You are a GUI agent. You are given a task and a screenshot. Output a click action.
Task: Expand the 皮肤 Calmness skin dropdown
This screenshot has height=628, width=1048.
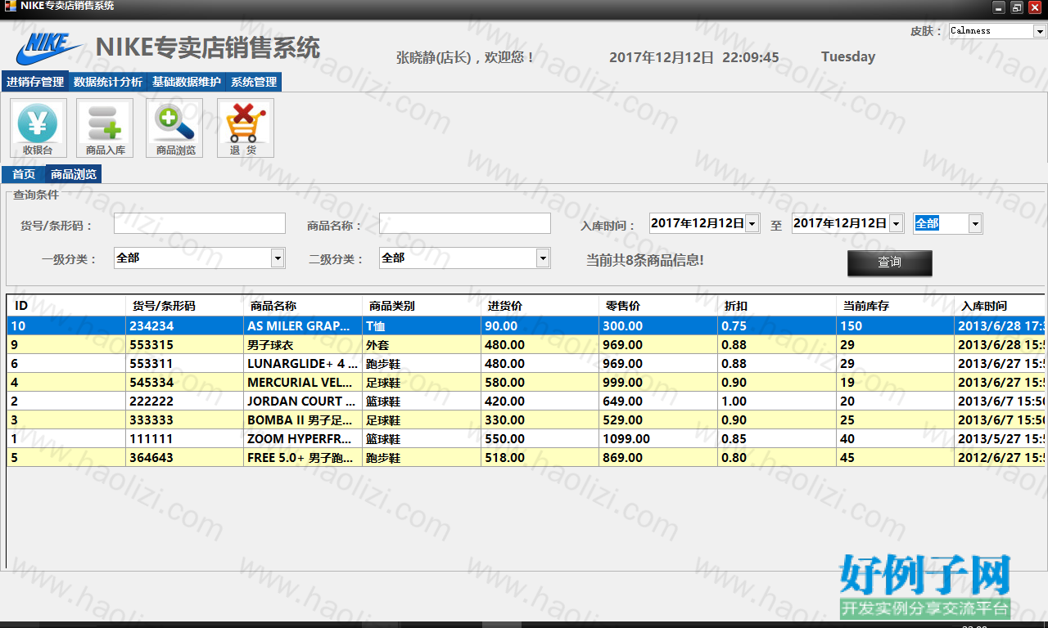(x=1040, y=31)
